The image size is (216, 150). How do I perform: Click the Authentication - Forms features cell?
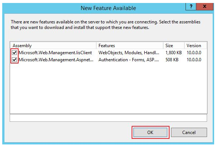tap(129, 60)
